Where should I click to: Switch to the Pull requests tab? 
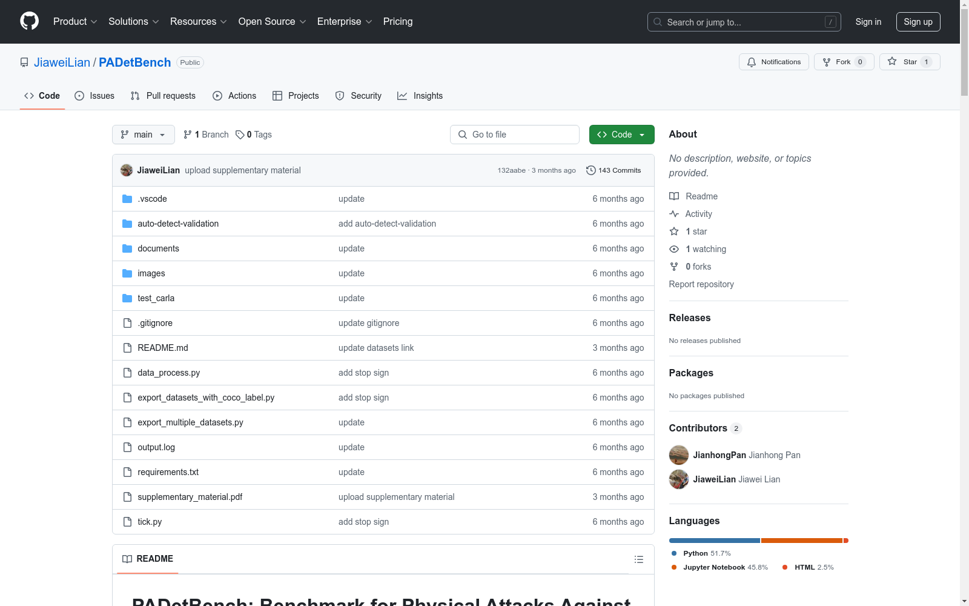coord(163,96)
